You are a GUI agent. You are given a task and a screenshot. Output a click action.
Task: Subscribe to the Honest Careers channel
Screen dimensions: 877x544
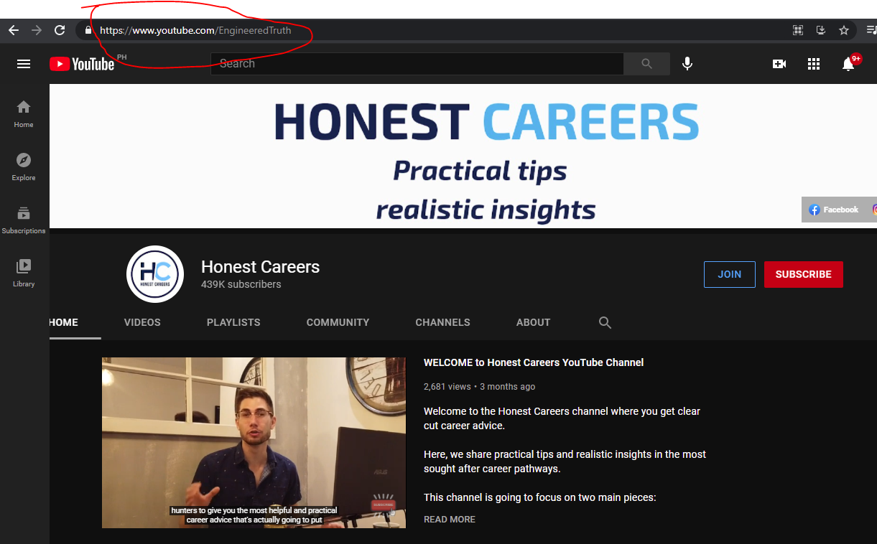point(804,274)
